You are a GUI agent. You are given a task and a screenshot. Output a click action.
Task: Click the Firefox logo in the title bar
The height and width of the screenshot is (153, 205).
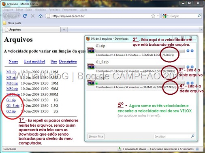point(4,4)
